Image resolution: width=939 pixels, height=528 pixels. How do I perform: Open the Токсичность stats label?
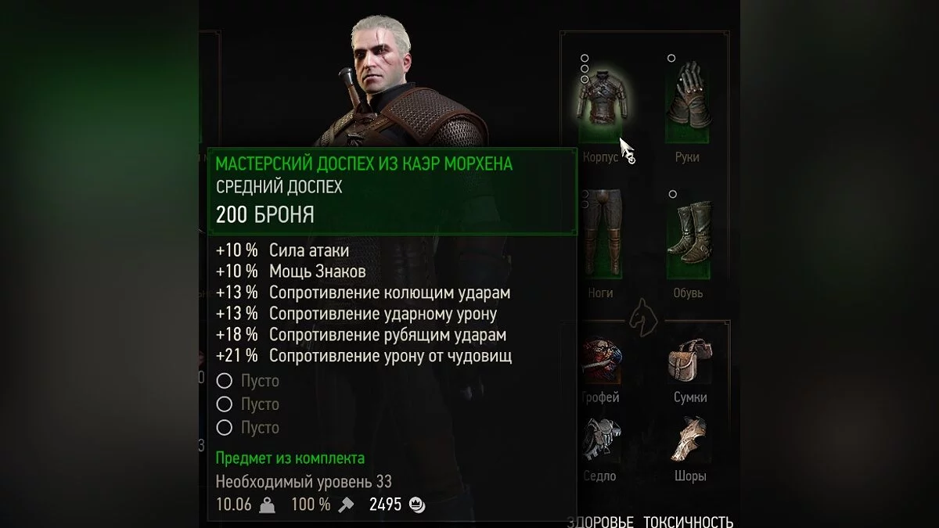689,522
